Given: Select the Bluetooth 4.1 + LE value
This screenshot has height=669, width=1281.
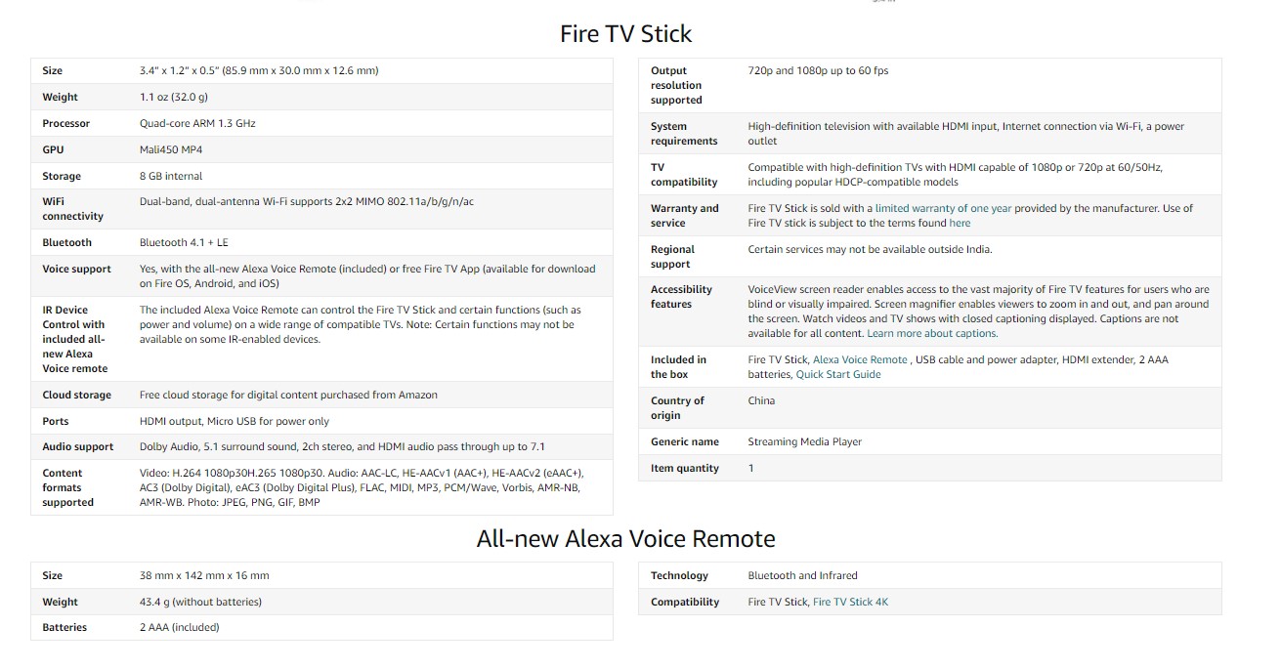Looking at the screenshot, I should click(x=184, y=242).
